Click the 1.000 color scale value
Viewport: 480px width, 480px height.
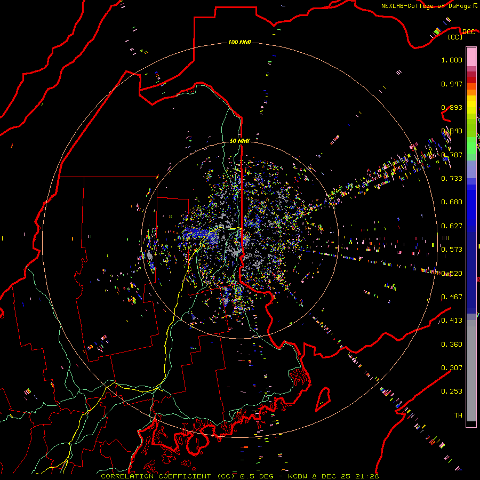(452, 60)
